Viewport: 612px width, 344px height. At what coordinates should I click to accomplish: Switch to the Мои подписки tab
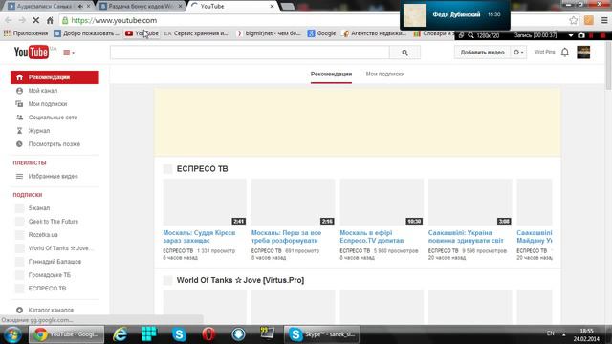point(384,75)
